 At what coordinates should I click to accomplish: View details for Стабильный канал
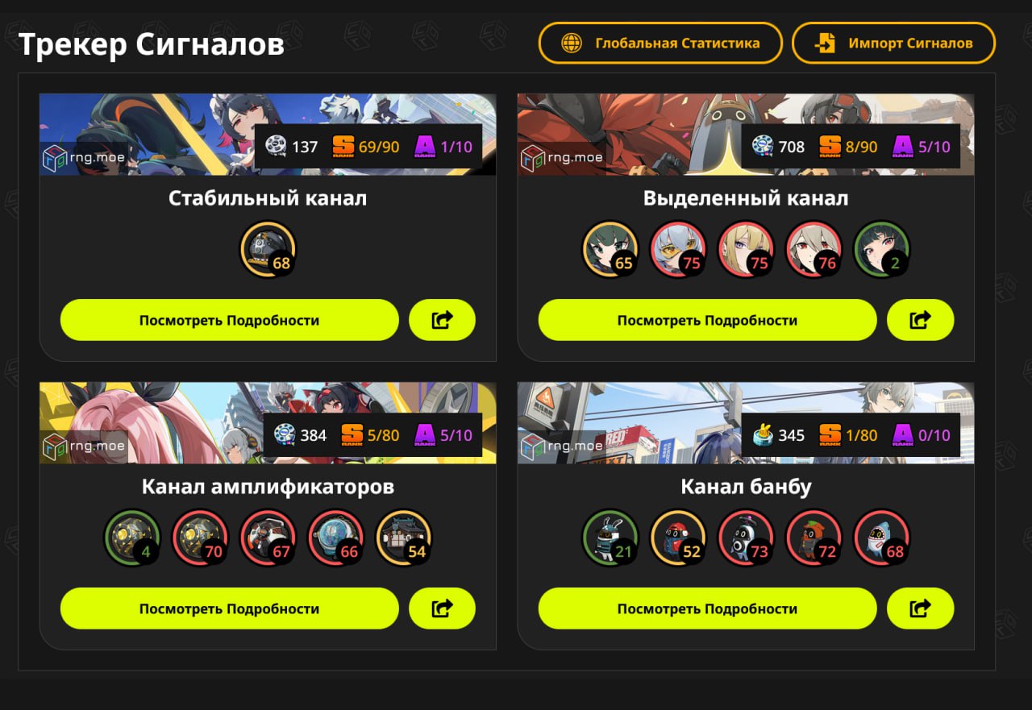(x=229, y=320)
